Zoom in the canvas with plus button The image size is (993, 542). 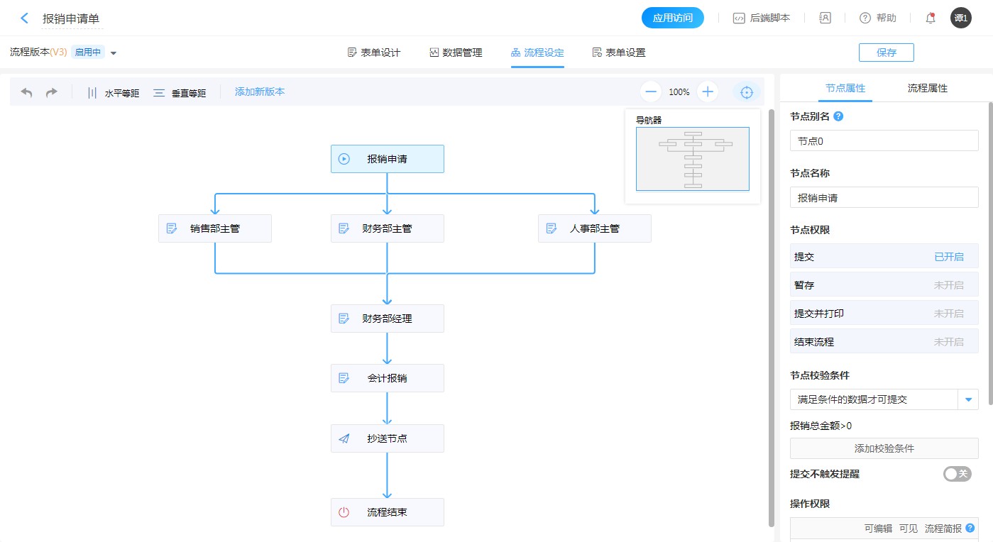click(x=708, y=92)
